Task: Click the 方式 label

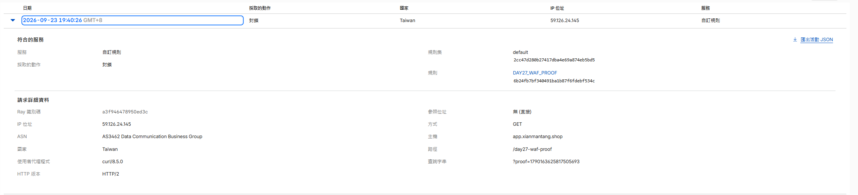Action: [433, 124]
